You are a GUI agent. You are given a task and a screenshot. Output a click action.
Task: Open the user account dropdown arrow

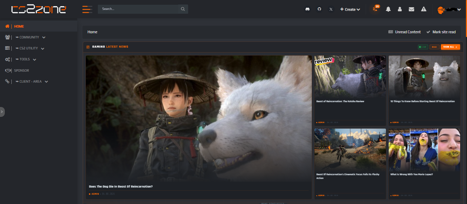tap(459, 10)
